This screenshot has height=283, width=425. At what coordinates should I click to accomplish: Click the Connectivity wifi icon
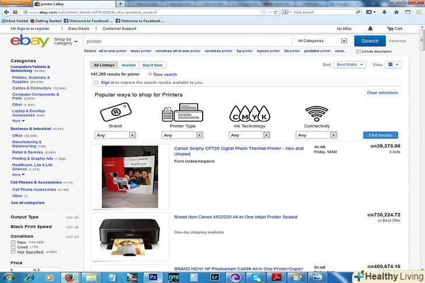click(316, 113)
